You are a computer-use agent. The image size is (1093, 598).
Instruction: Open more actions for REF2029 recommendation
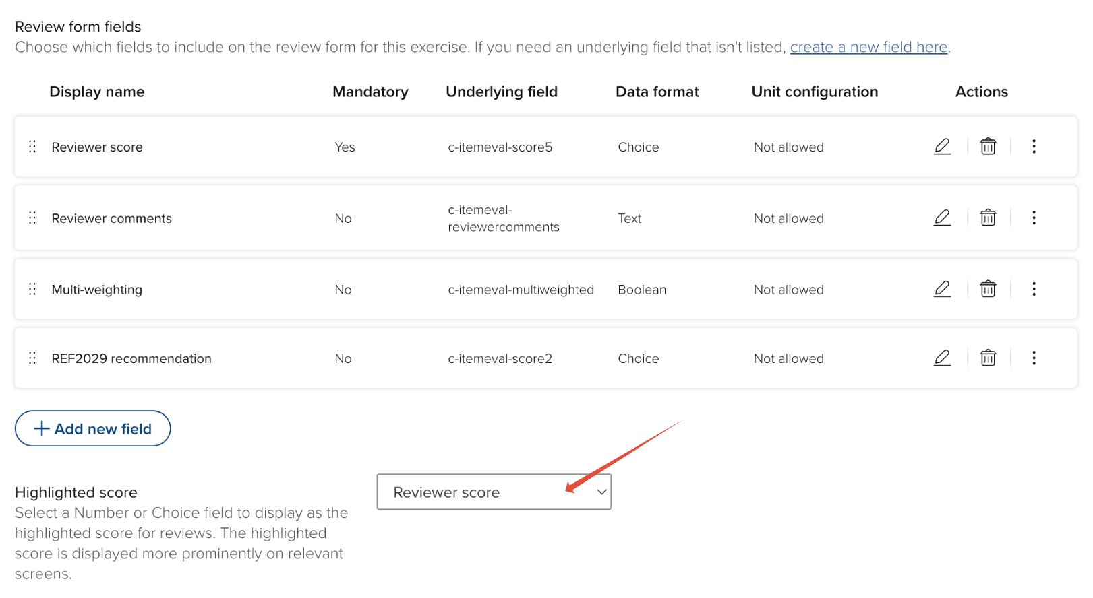click(1034, 358)
